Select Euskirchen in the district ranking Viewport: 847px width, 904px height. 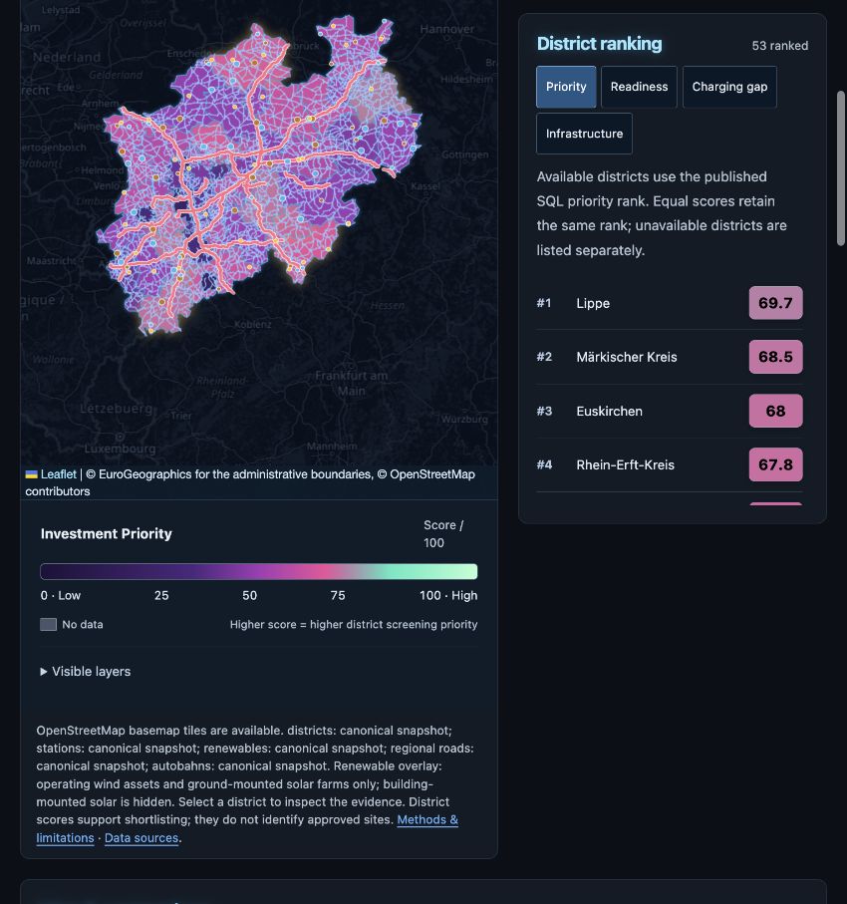[x=670, y=411]
